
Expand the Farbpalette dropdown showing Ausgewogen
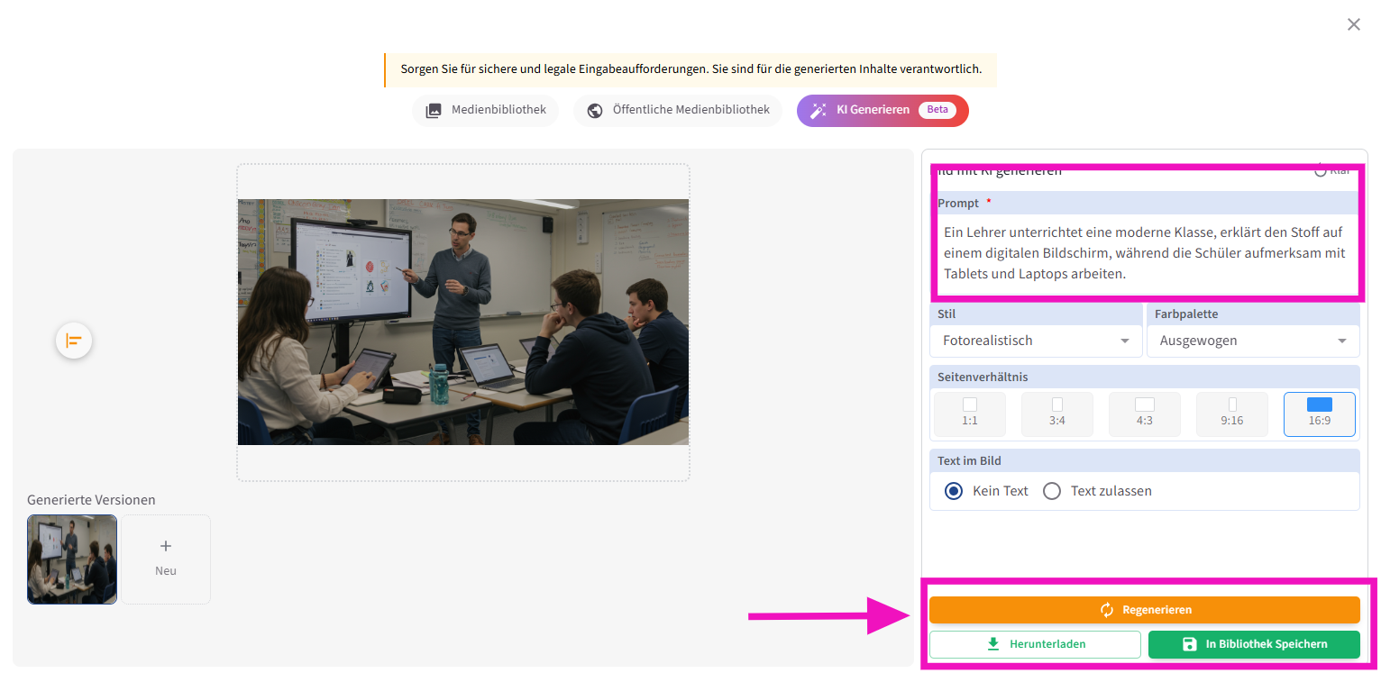pos(1253,341)
